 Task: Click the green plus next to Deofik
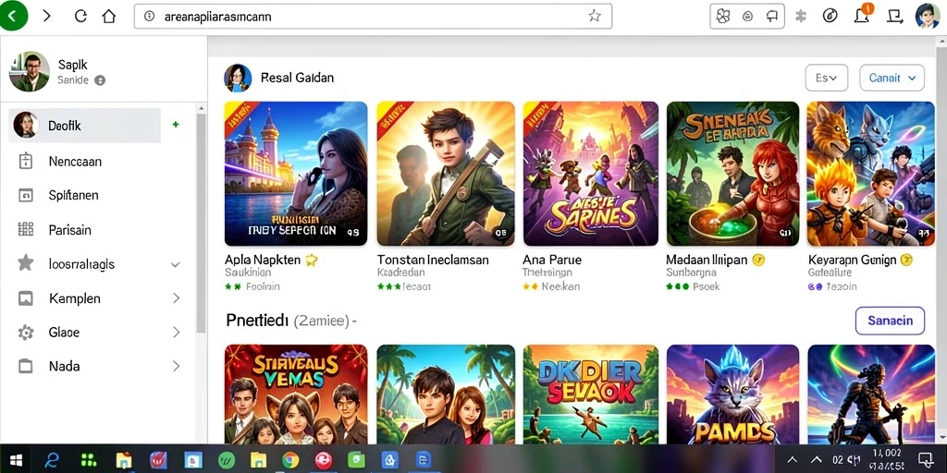click(176, 125)
